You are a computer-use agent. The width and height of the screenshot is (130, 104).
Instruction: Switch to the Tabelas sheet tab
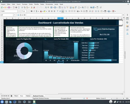(x=28, y=96)
